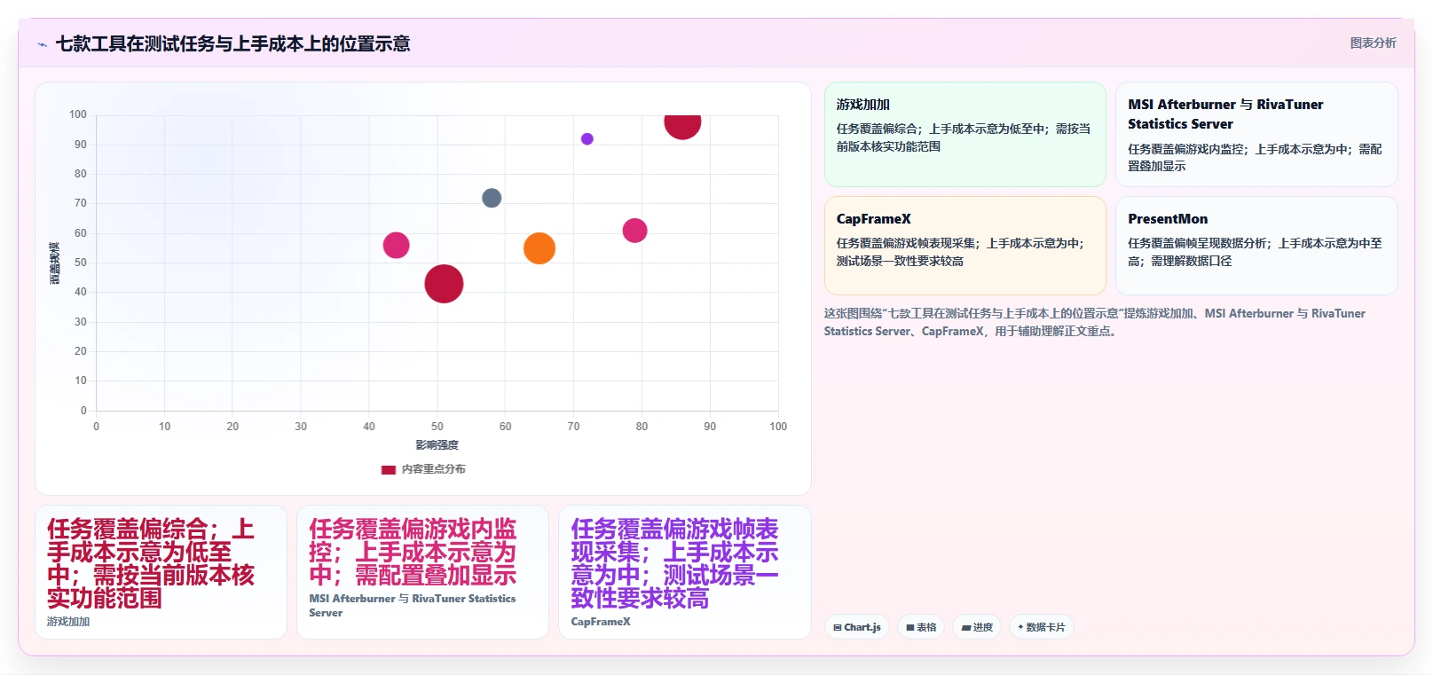Select the 数据卡片 tag label
Image resolution: width=1433 pixels, height=675 pixels.
(1046, 627)
